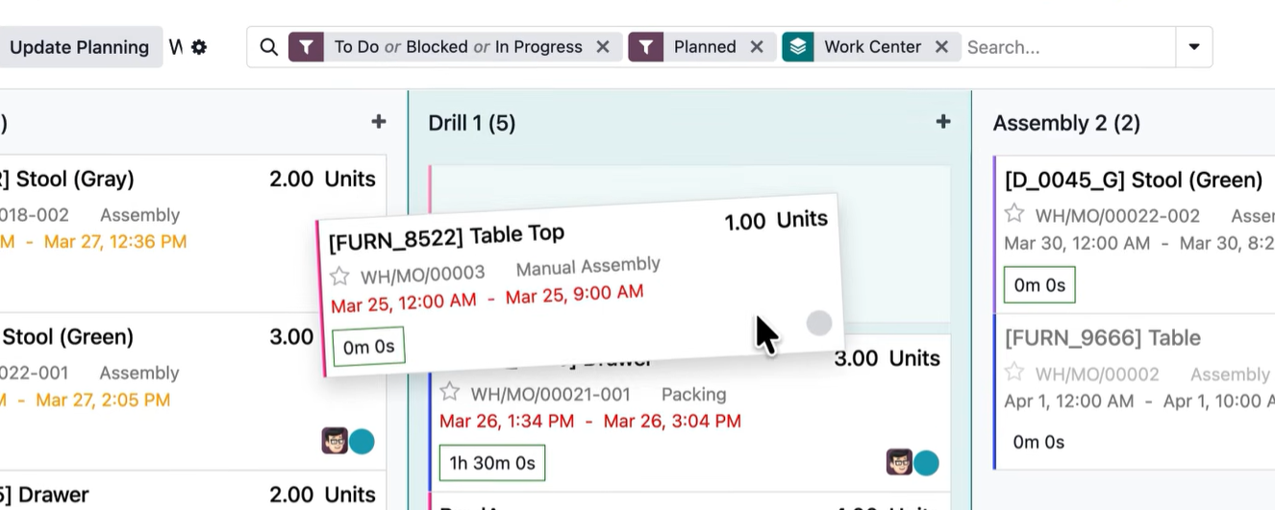Click the Assembly 2 (2) column header
Viewport: 1275px width, 510px height.
pos(1066,123)
